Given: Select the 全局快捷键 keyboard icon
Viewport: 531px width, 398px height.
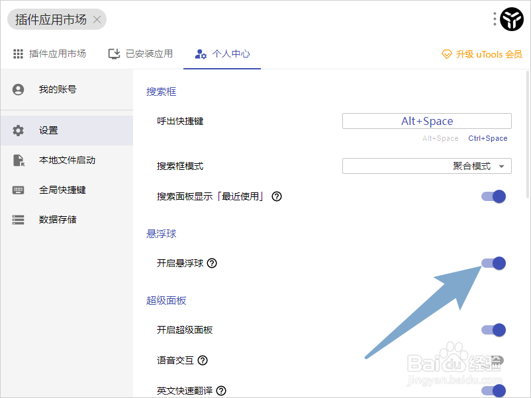Looking at the screenshot, I should [18, 190].
